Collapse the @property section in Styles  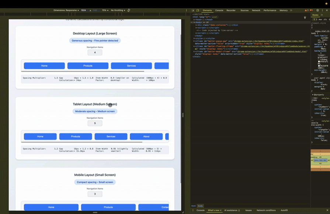[313, 95]
